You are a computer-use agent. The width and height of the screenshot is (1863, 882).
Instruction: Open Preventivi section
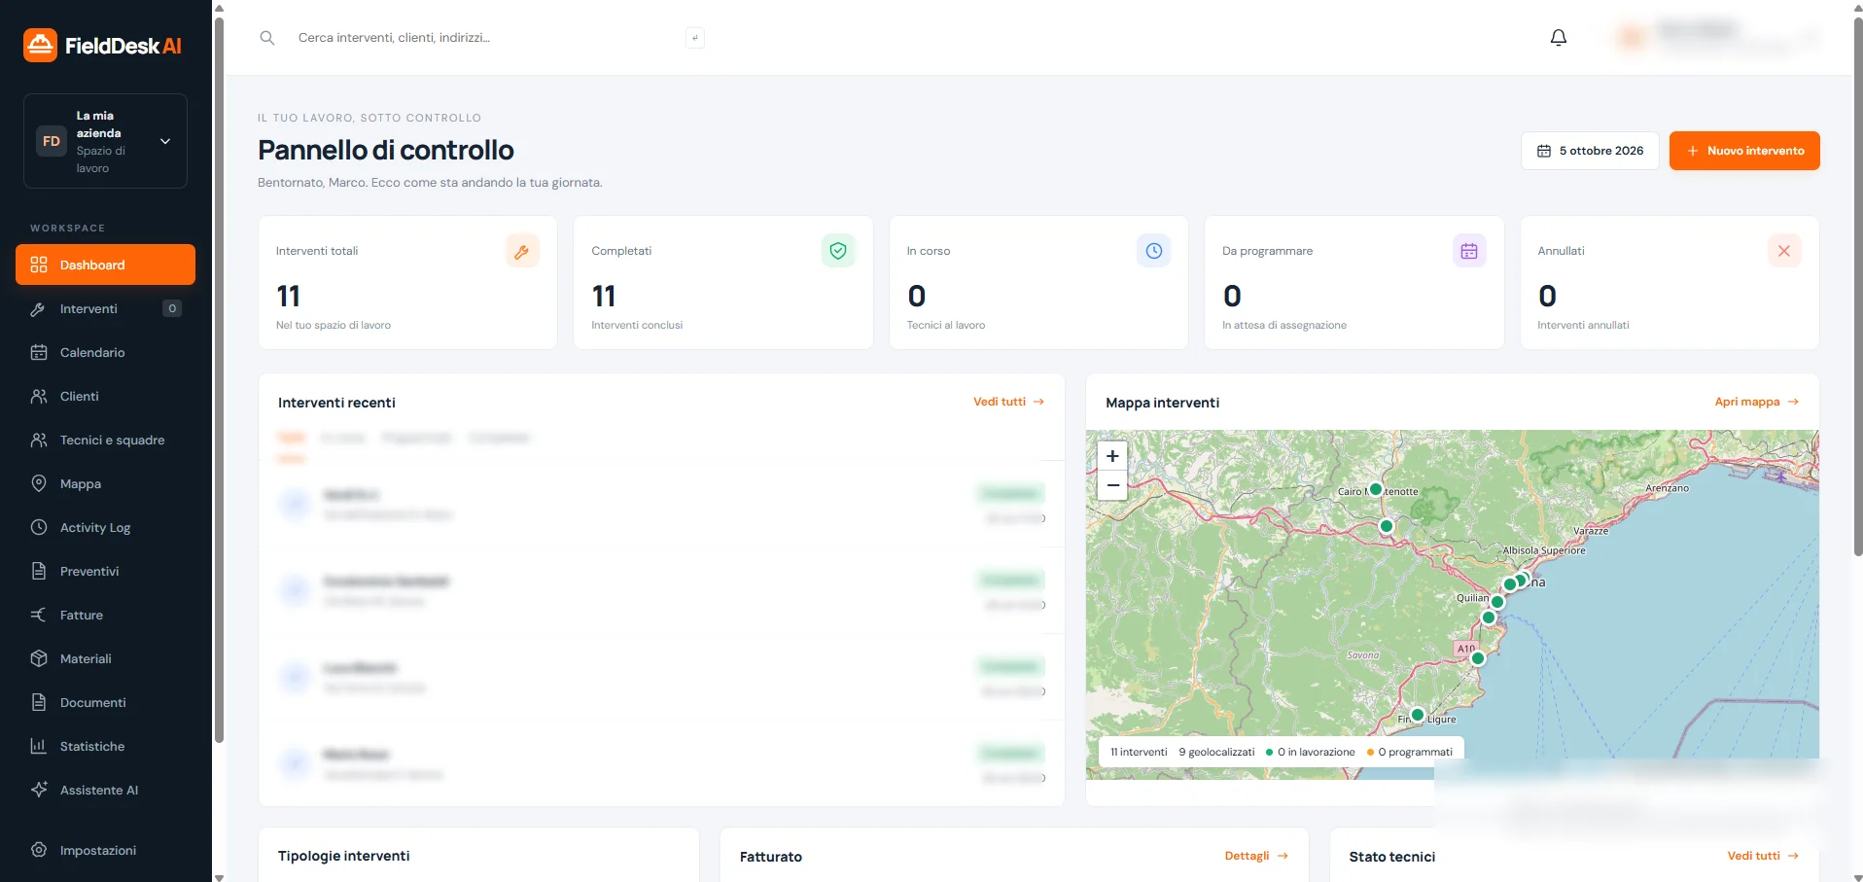105,571
